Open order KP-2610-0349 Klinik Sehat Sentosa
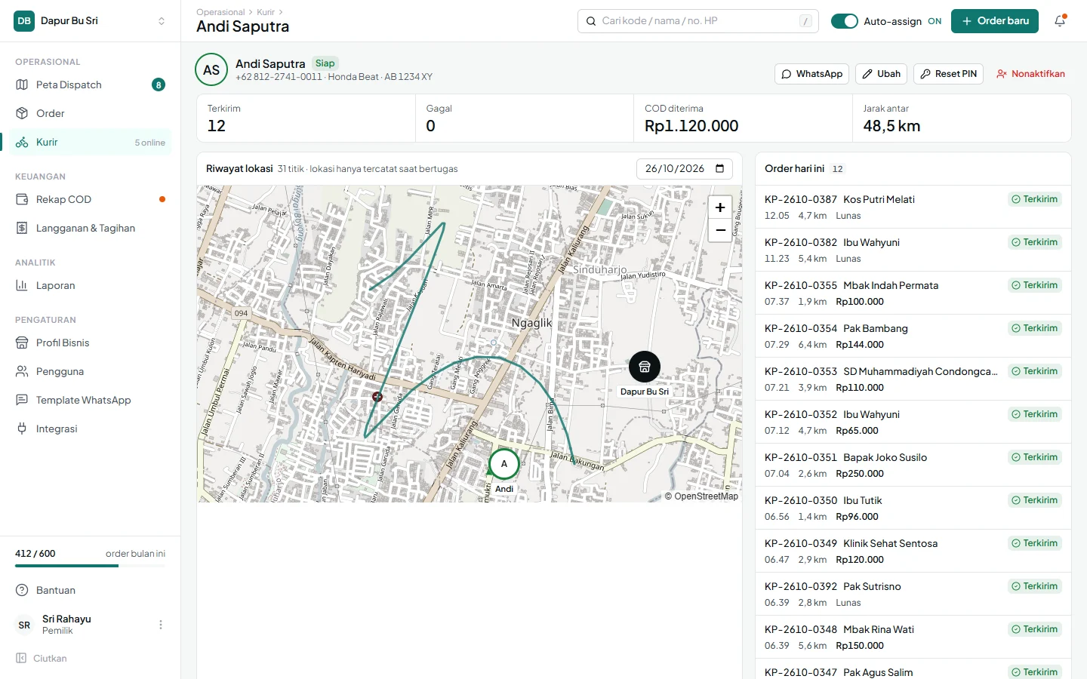The height and width of the screenshot is (679, 1087). 913,551
